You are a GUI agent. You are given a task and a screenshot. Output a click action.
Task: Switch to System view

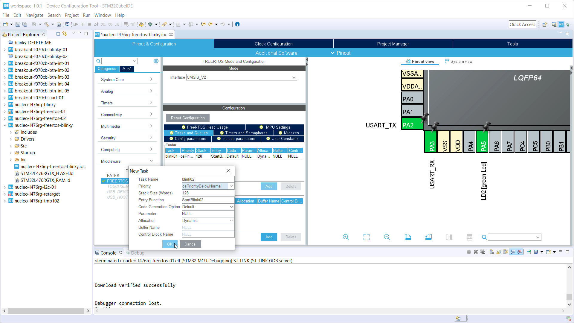(459, 61)
